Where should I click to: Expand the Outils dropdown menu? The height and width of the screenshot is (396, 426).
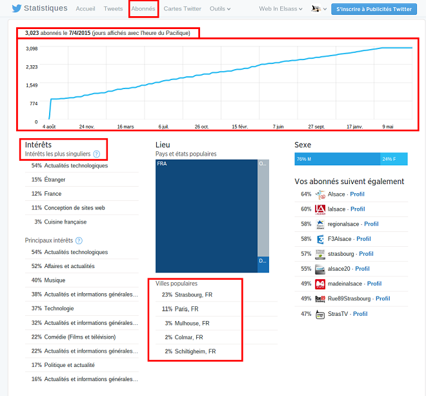click(x=220, y=8)
